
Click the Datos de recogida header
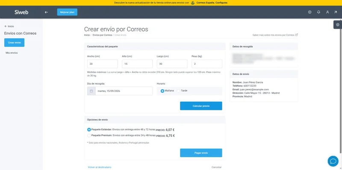click(x=264, y=46)
